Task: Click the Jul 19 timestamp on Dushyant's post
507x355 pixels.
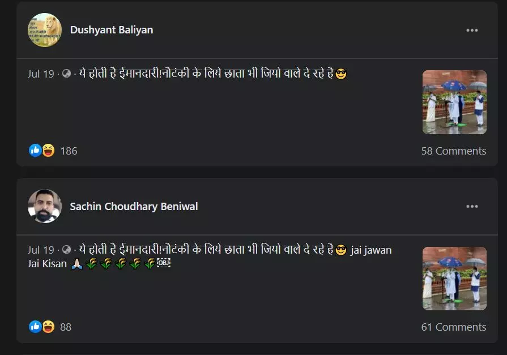Action: (x=41, y=74)
